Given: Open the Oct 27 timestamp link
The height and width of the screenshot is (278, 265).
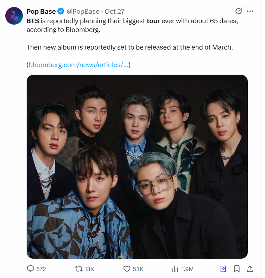Looking at the screenshot, I should coord(114,12).
